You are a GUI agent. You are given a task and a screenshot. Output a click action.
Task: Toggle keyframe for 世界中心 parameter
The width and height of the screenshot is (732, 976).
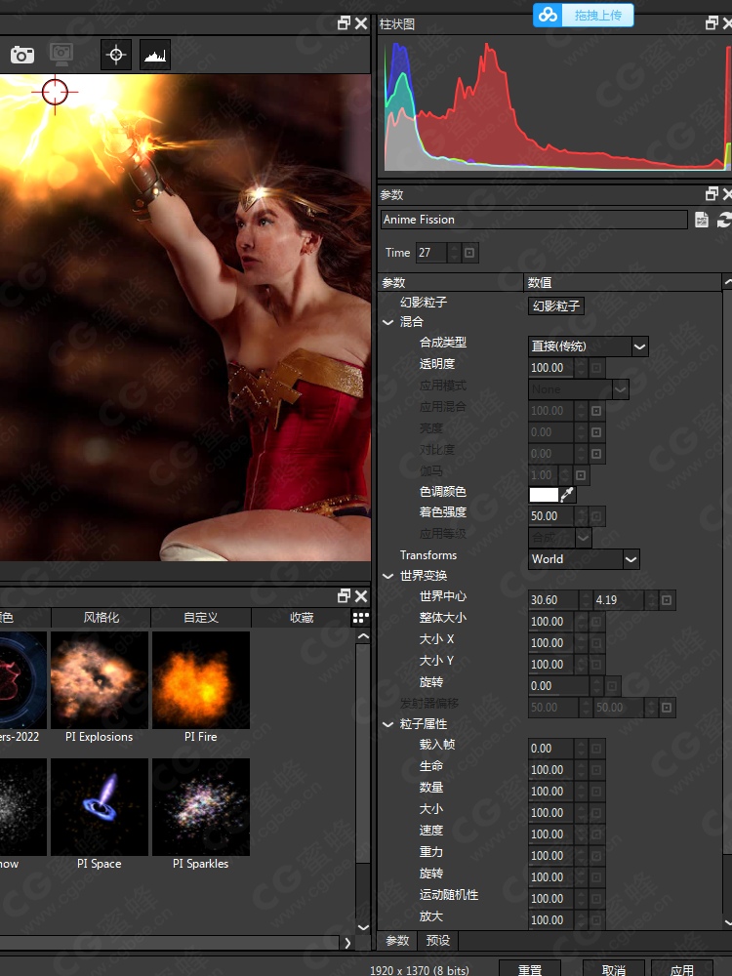(x=667, y=600)
